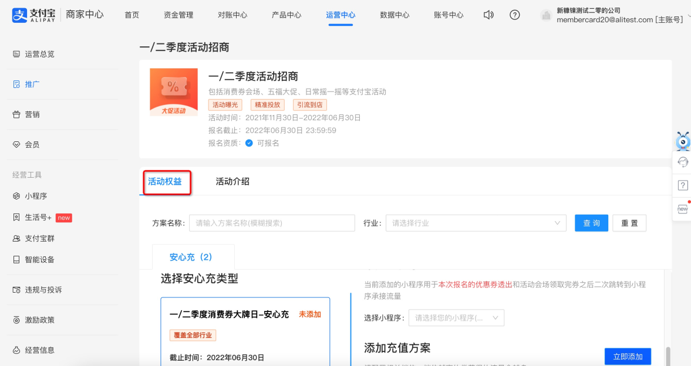691x366 pixels.
Task: Open the help question-mark icon in top bar
Action: 514,15
